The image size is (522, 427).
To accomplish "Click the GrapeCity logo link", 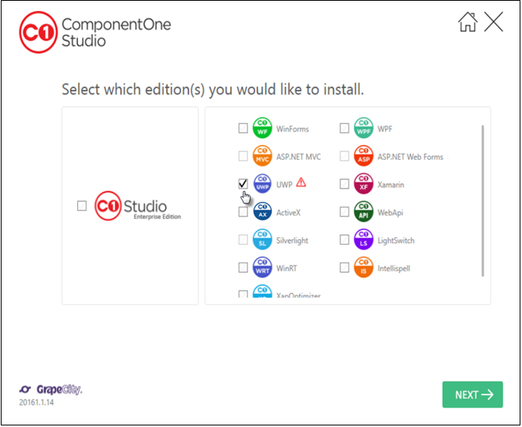I will [51, 389].
